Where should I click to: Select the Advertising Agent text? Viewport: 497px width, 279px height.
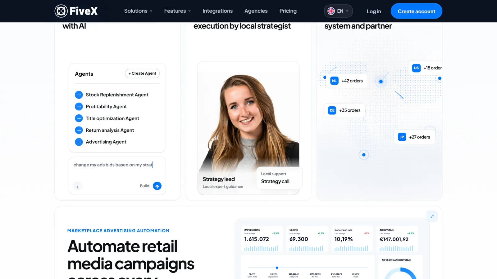pyautogui.click(x=106, y=142)
